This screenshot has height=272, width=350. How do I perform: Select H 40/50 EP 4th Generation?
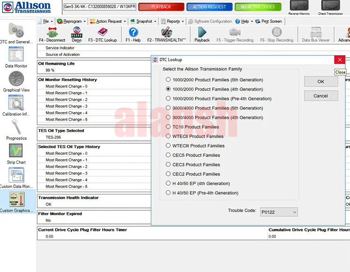[x=168, y=183]
